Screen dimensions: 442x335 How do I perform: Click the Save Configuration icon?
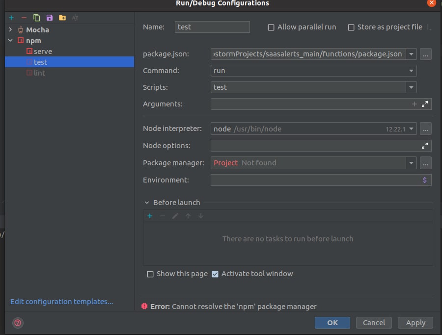click(50, 18)
